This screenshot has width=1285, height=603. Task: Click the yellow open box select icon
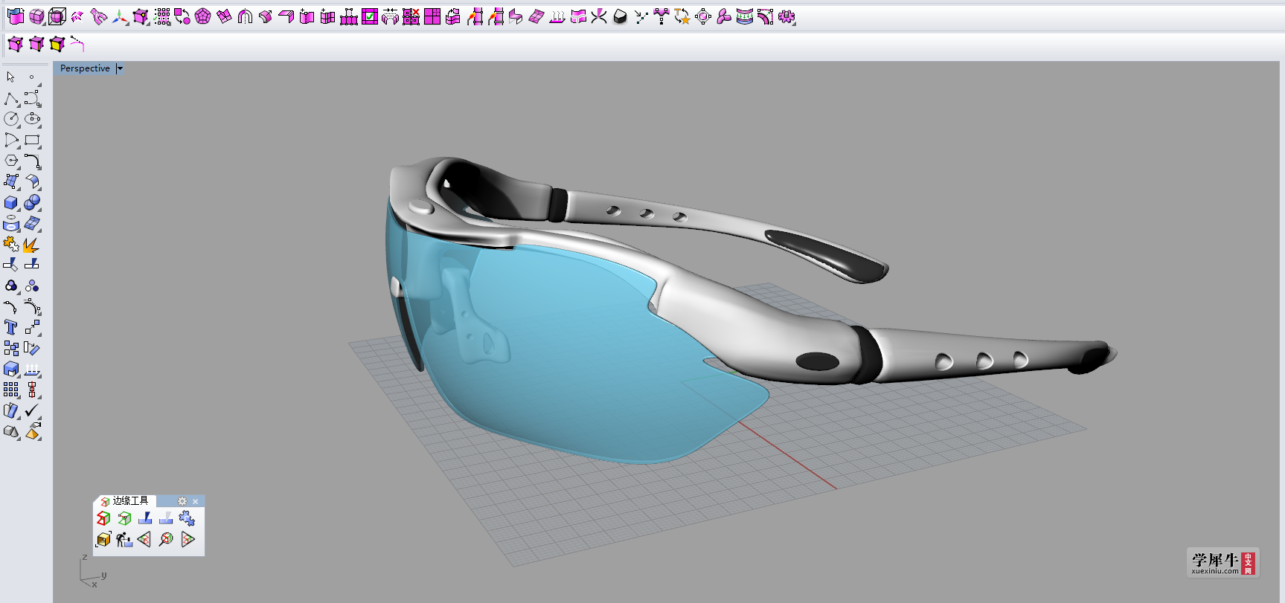(103, 539)
